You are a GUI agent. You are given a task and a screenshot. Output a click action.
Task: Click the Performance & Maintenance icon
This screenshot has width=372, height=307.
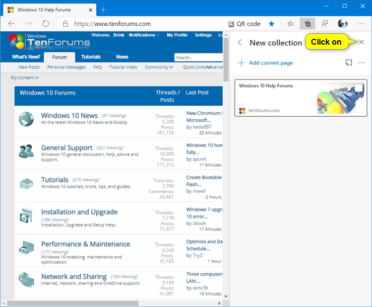click(26, 247)
